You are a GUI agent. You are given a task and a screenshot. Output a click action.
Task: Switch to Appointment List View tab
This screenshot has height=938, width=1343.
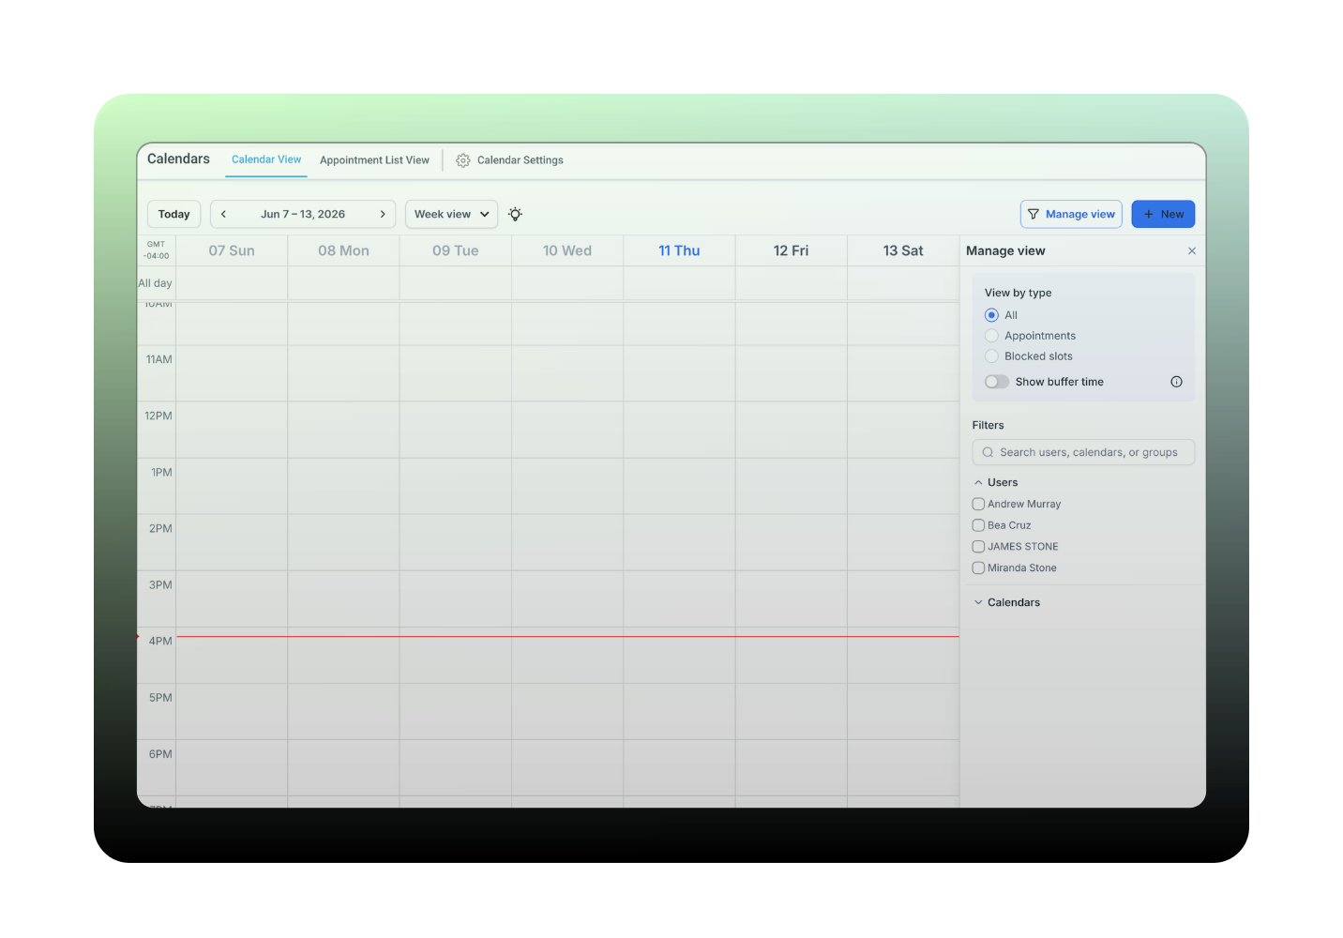pos(374,160)
